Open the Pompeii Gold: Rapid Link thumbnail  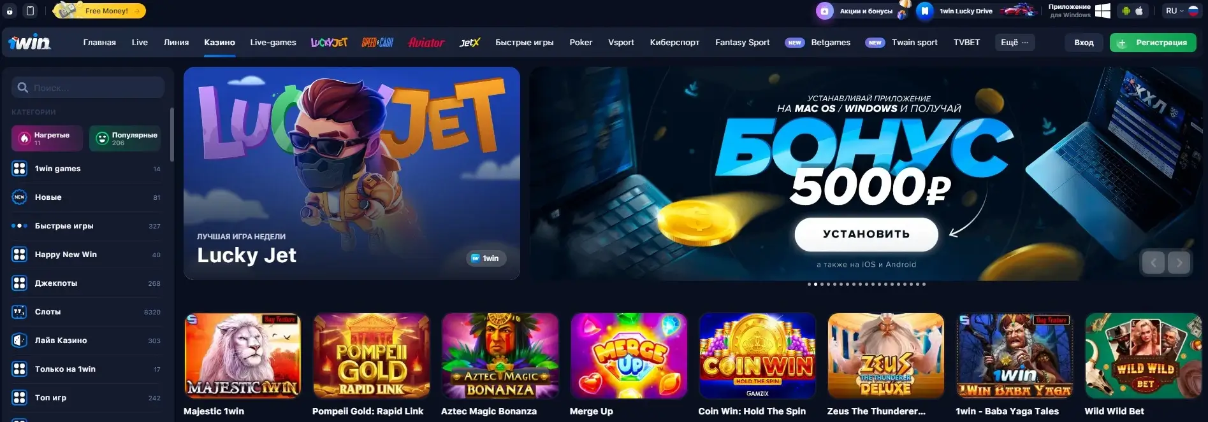pyautogui.click(x=372, y=355)
